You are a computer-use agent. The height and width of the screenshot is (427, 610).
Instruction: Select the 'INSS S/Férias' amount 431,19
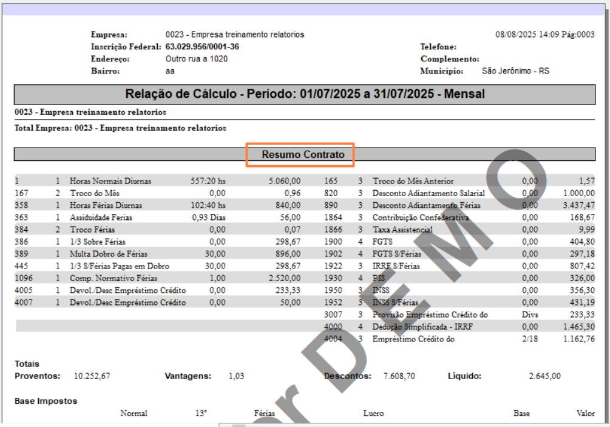pyautogui.click(x=582, y=302)
